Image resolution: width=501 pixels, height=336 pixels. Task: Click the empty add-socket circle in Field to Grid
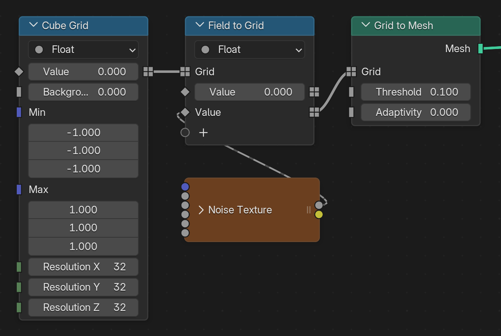pyautogui.click(x=185, y=133)
